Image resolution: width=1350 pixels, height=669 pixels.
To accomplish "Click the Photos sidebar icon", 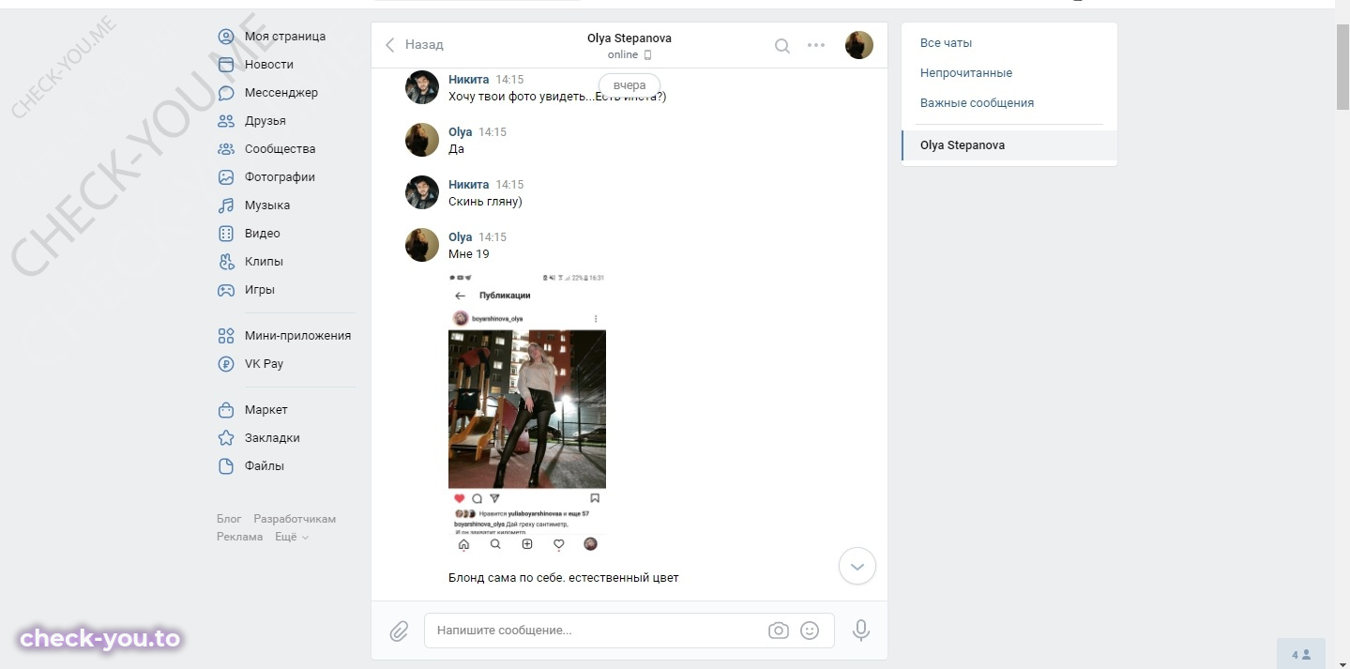I will point(226,177).
